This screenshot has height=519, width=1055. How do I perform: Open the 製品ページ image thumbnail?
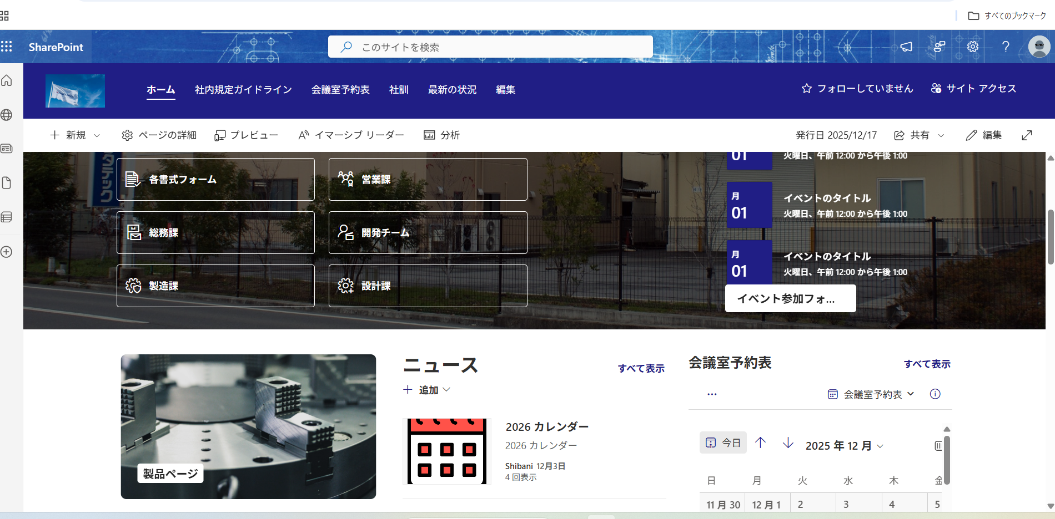pos(248,426)
